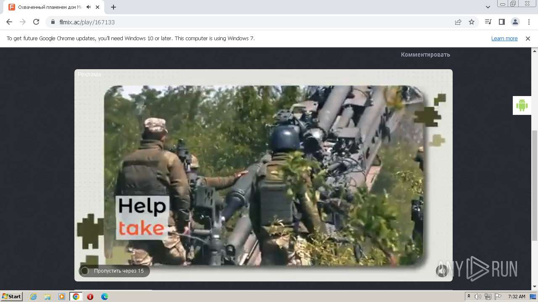Open the Chrome three-dot menu
Image resolution: width=538 pixels, height=302 pixels.
(528, 22)
